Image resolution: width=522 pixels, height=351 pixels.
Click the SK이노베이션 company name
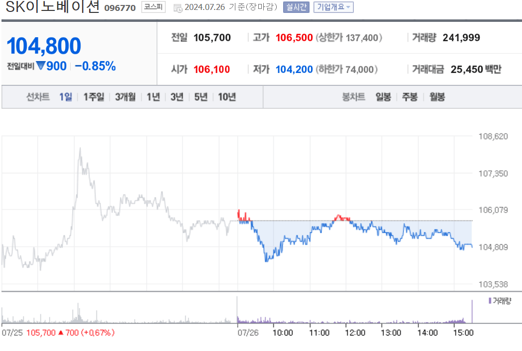[x=52, y=6]
